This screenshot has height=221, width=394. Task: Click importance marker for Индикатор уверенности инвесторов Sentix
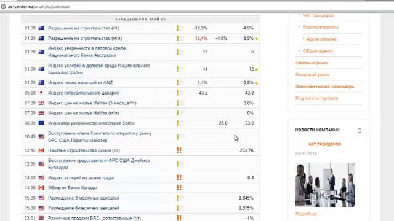(x=180, y=123)
